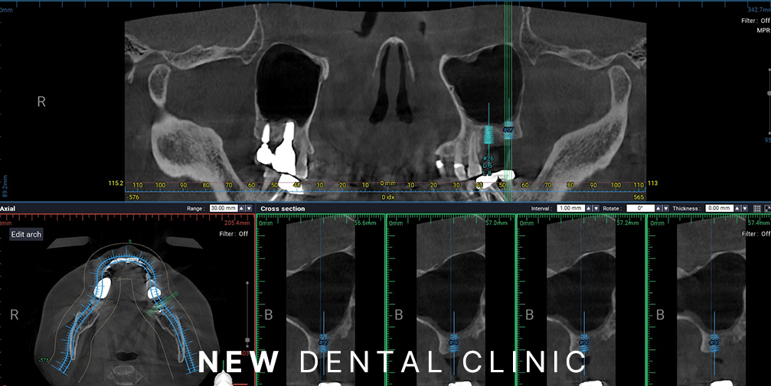Click the Thickness 0.00 mm field
The height and width of the screenshot is (386, 771).
point(718,208)
